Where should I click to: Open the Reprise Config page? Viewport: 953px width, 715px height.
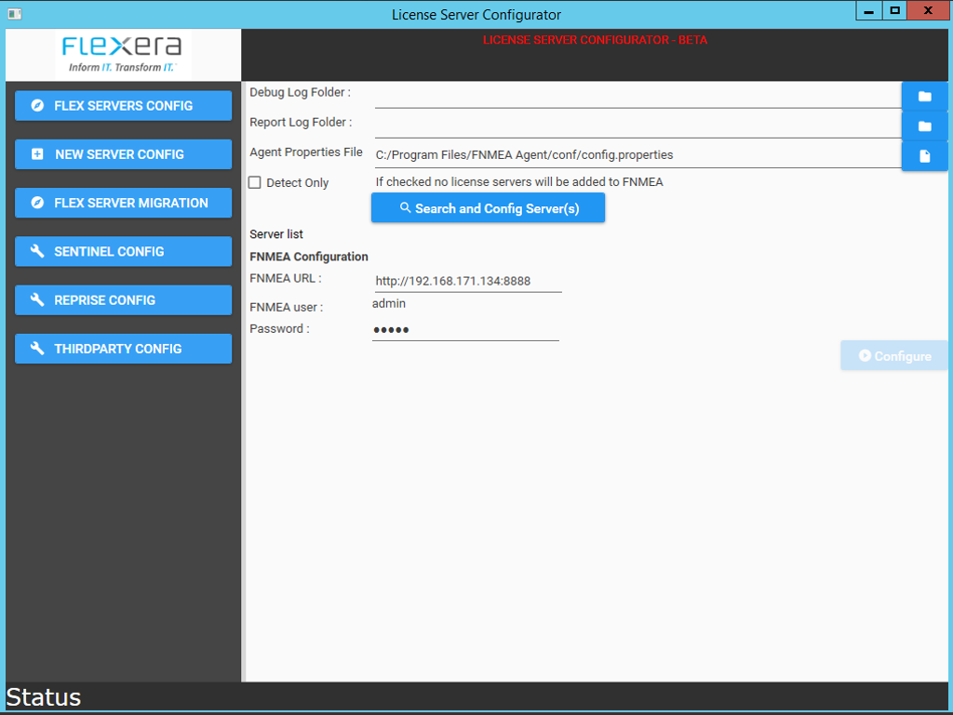coord(124,299)
